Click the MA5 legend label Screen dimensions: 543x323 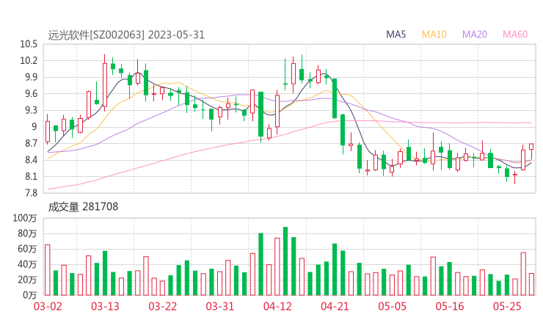click(x=396, y=35)
